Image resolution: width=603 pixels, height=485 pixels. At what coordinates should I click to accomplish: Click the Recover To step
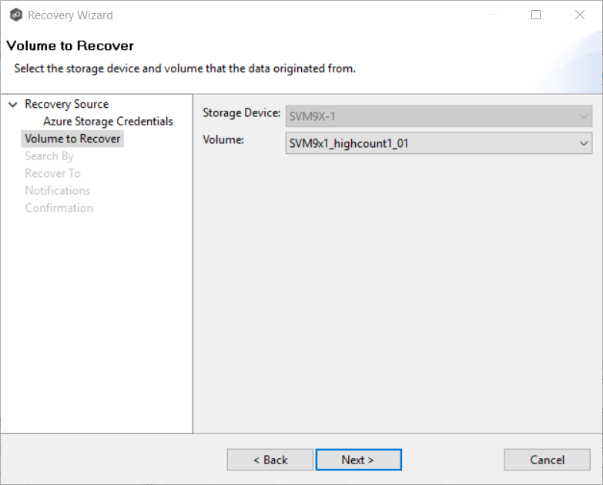pos(52,173)
